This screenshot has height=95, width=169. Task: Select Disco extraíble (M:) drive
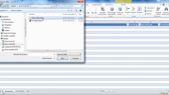(x=11, y=50)
